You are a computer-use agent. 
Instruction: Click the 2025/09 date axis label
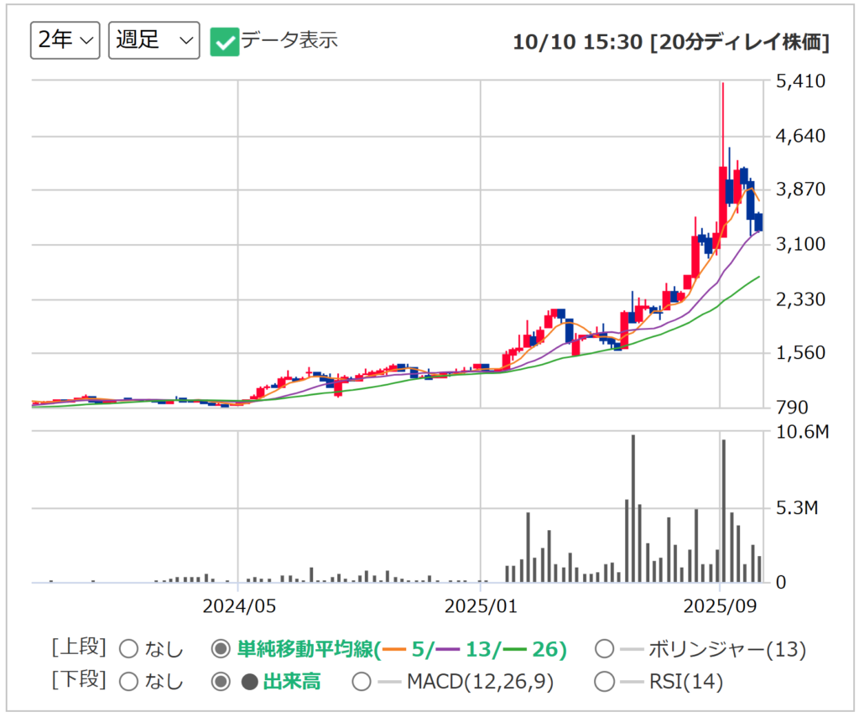pos(721,605)
